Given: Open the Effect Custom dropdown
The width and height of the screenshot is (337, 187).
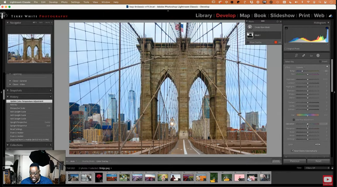Looking at the screenshot, I should [x=300, y=67].
